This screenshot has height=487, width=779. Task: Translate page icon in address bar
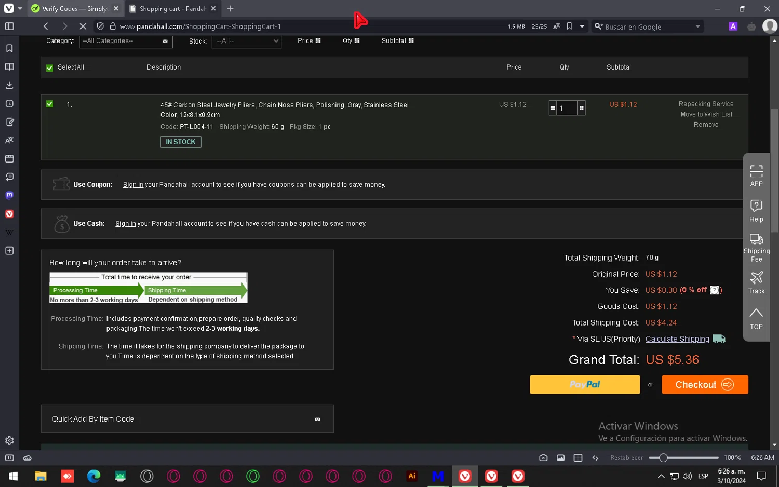point(556,26)
